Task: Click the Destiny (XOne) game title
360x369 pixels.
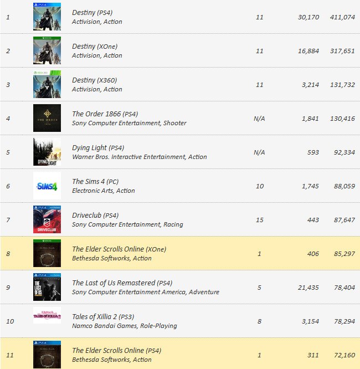Action: point(95,47)
